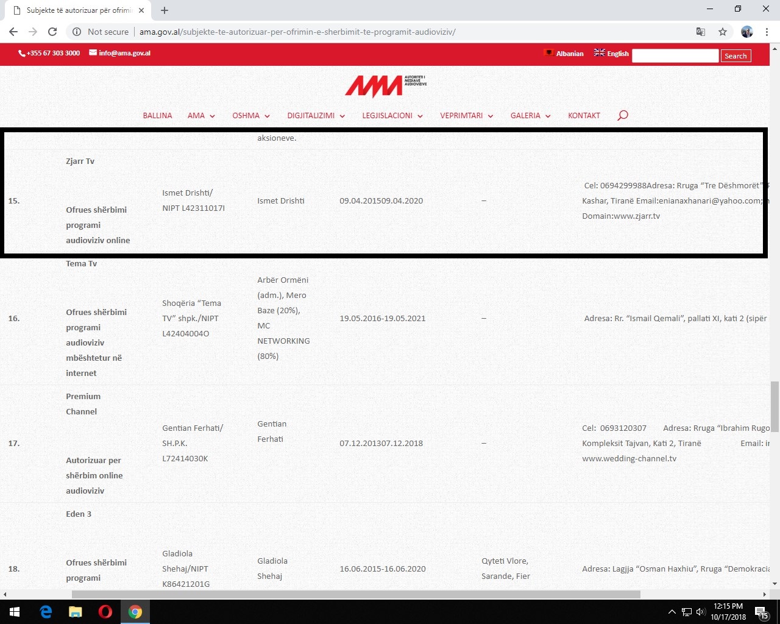Click NIPT L42311017I cell text
Screen dimensions: 780x624
tap(193, 208)
